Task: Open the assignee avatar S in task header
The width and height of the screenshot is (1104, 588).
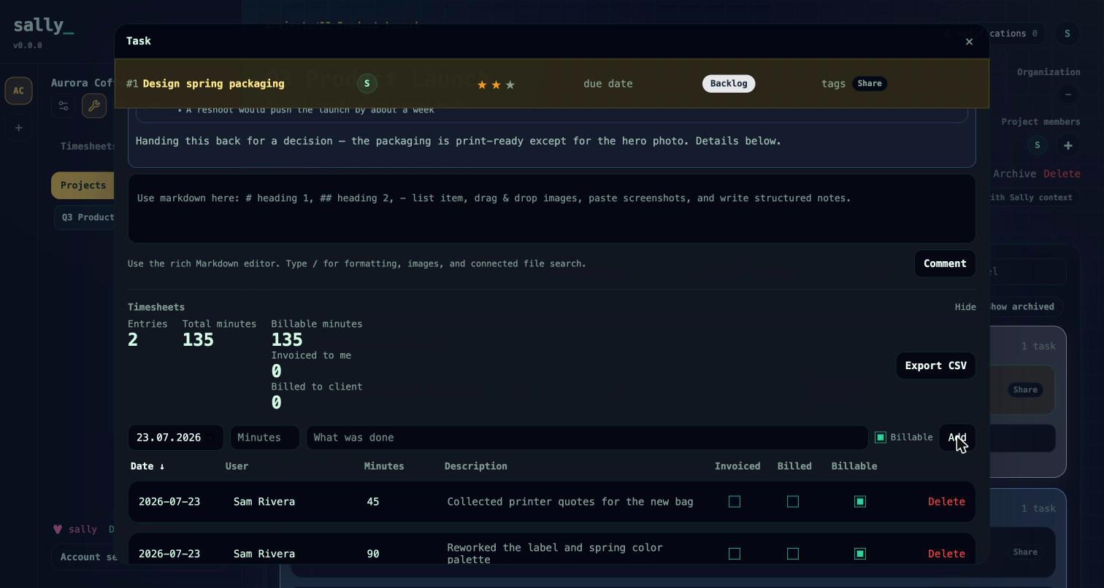Action: tap(367, 84)
